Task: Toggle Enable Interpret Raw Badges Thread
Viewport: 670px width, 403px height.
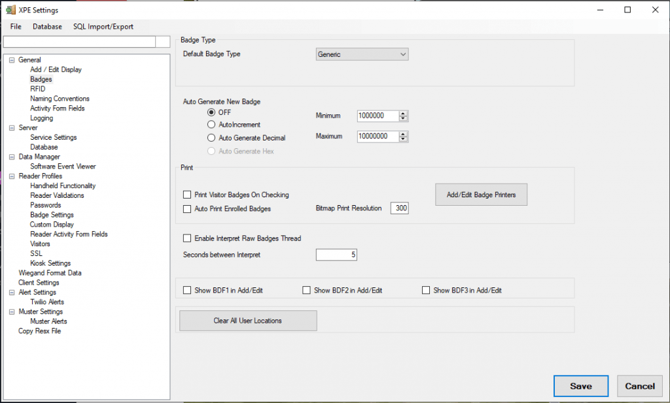Action: (186, 238)
